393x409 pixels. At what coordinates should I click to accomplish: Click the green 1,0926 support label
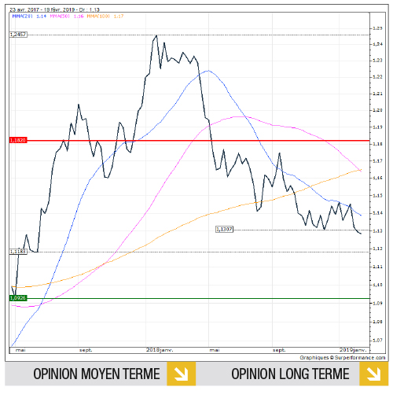tap(18, 298)
